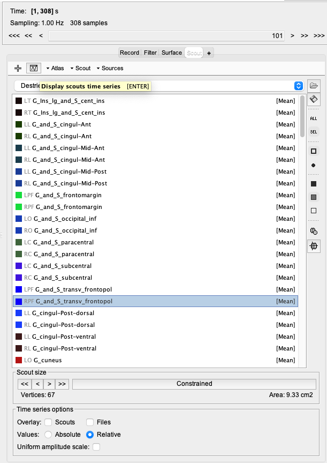Select scout LPF G_and_S_transv_frontopol

[155, 290]
